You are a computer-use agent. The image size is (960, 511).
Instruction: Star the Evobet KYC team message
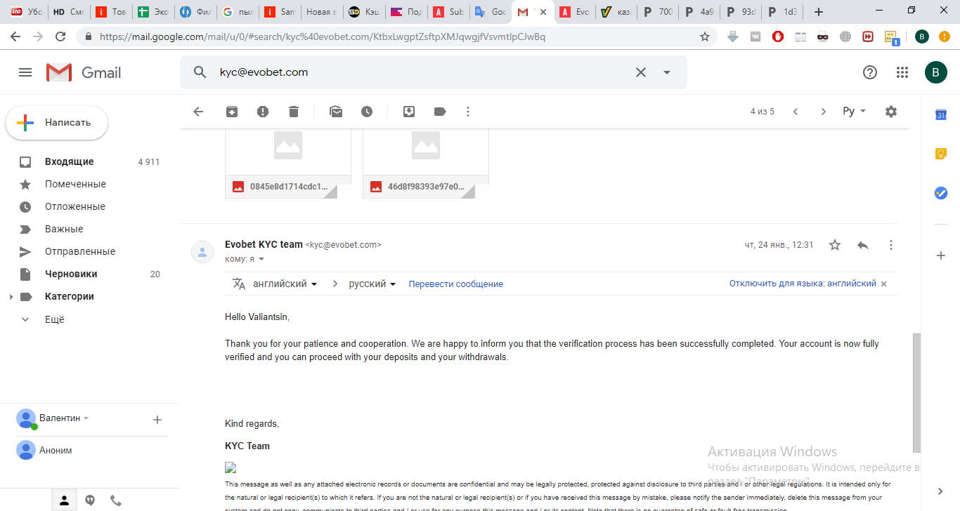[835, 245]
